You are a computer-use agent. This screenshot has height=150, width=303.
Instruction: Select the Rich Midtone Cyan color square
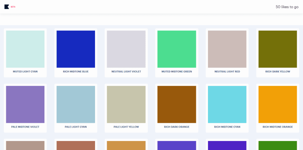click(x=227, y=104)
